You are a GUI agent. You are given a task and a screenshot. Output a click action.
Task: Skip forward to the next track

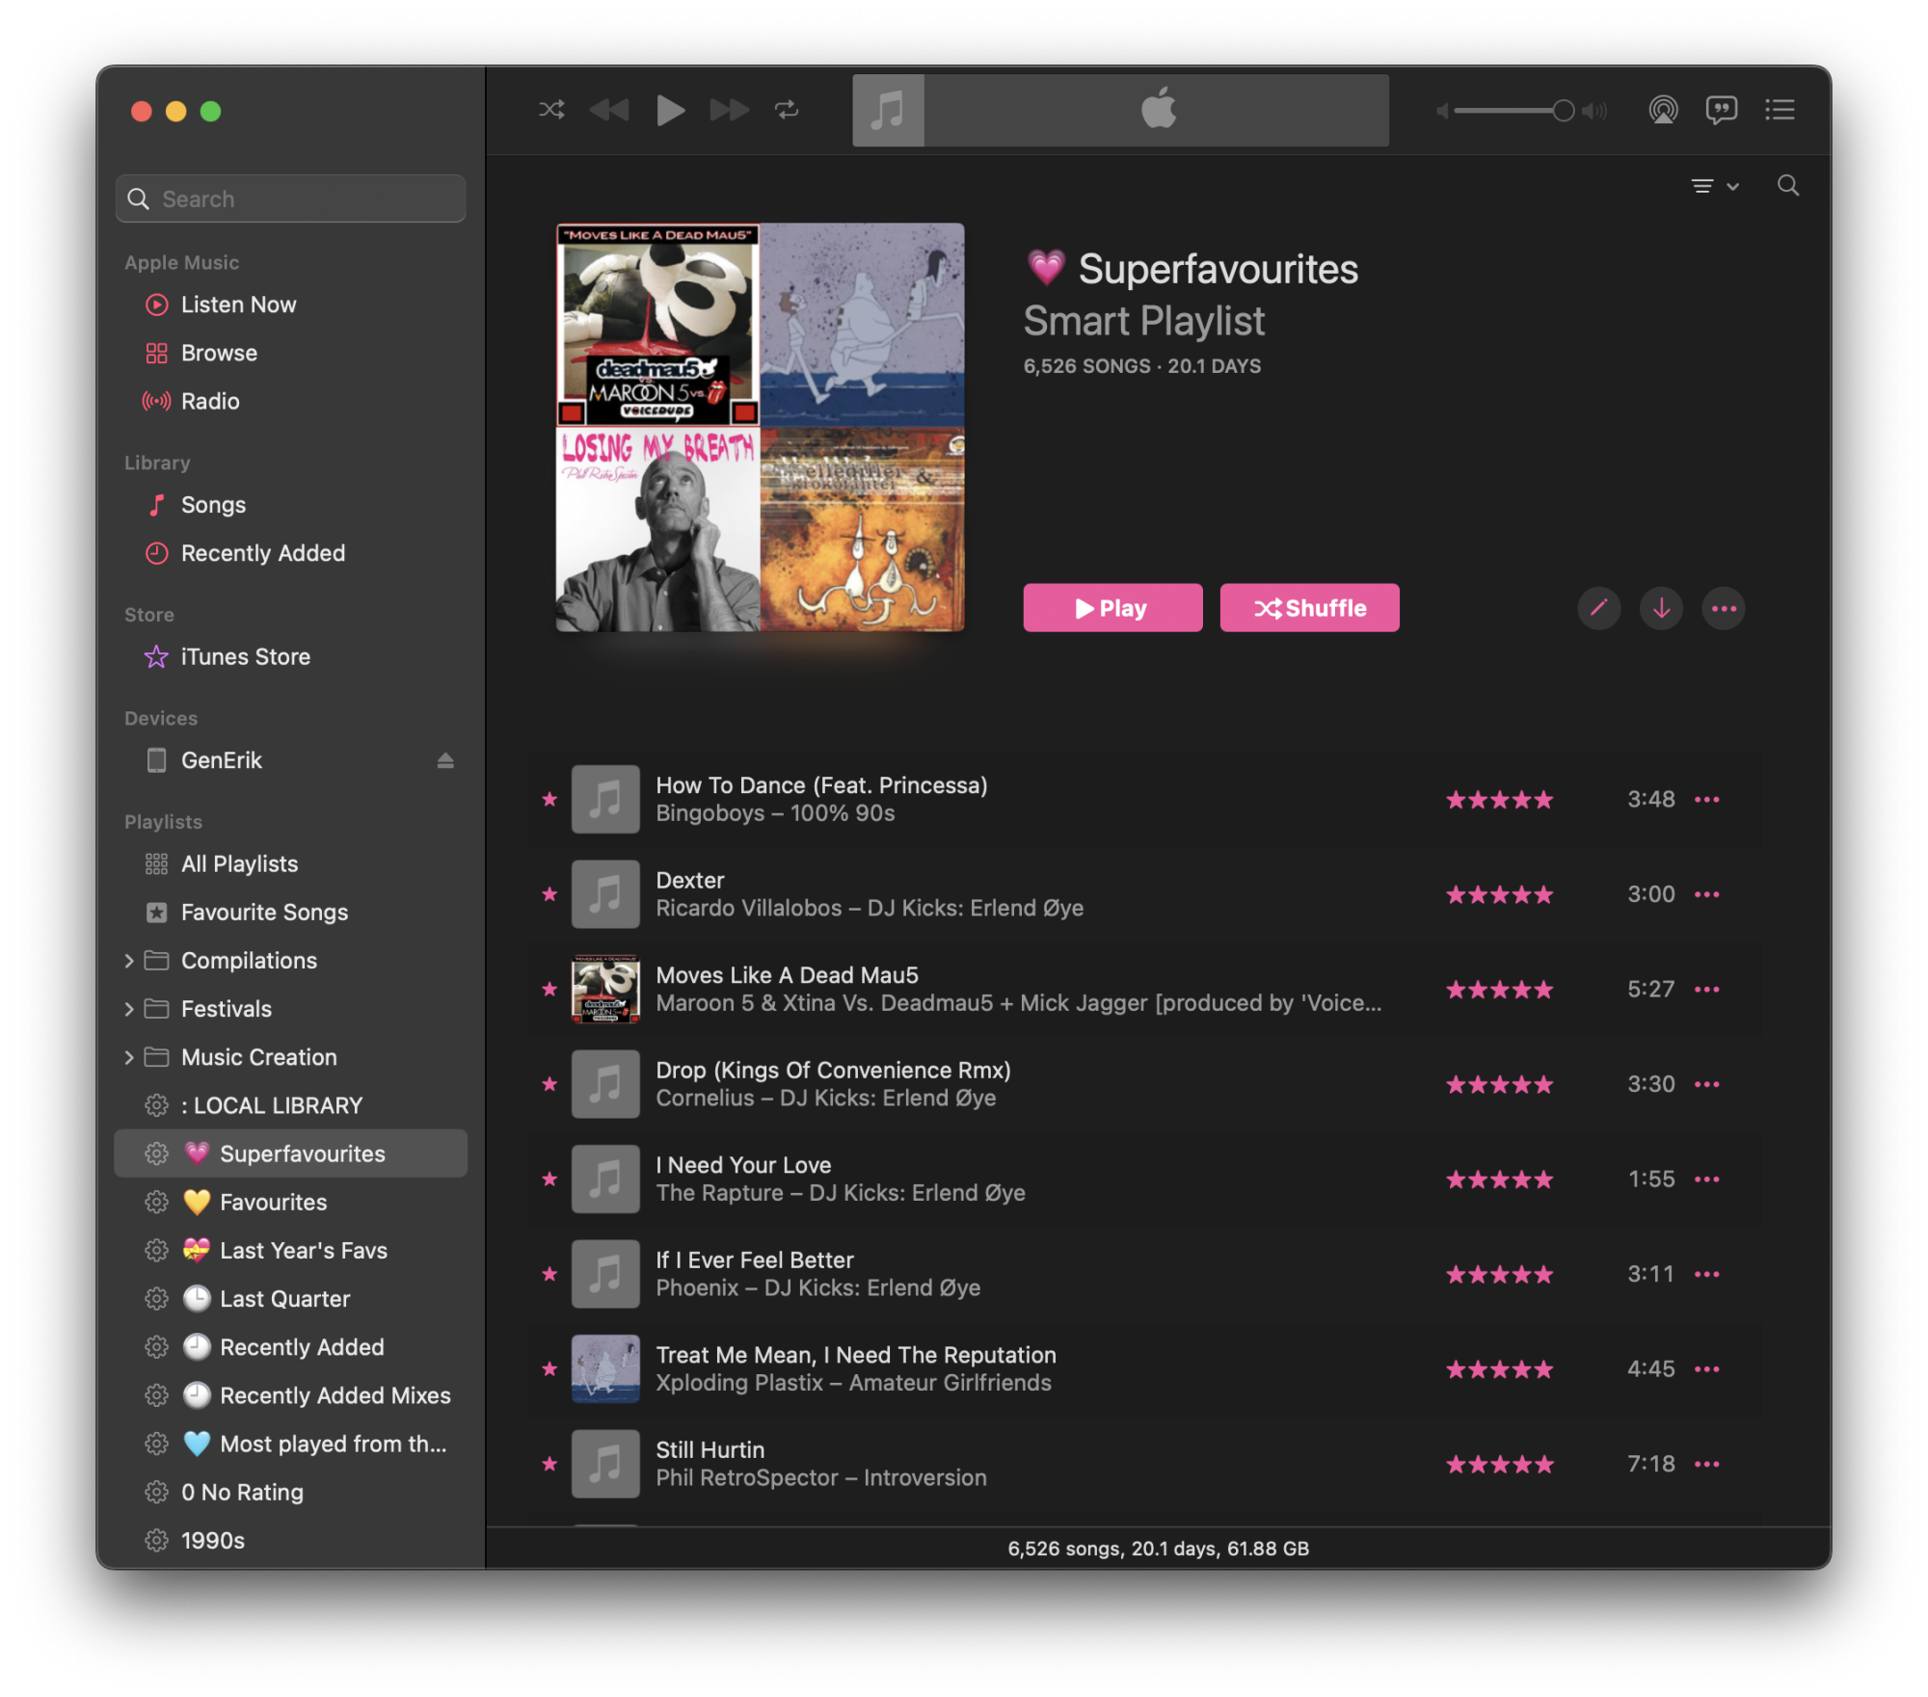click(x=730, y=110)
